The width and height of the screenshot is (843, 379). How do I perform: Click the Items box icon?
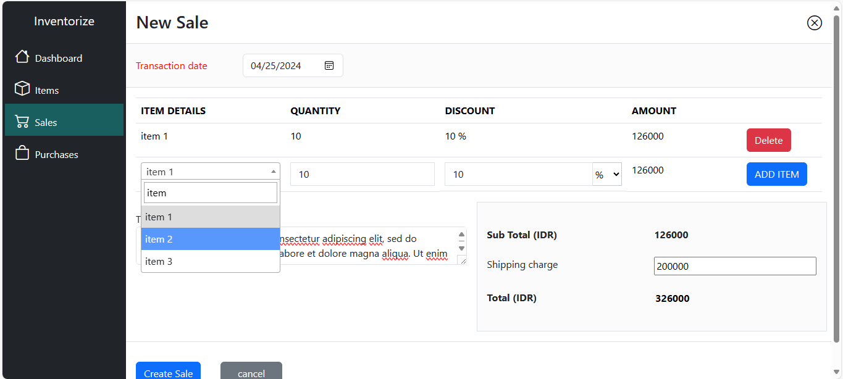coord(22,89)
